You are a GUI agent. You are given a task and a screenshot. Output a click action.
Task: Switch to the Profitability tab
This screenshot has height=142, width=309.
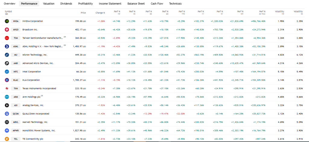pyautogui.click(x=85, y=4)
